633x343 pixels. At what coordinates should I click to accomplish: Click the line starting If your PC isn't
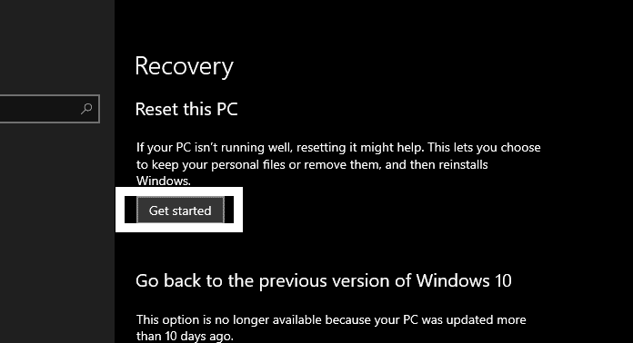[338, 147]
